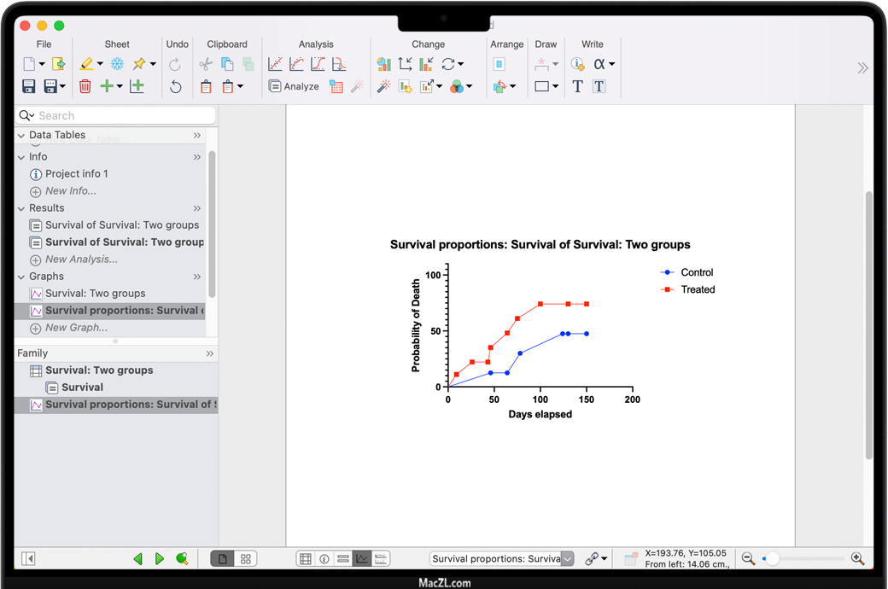Open the sheet selector dropdown

coord(567,559)
